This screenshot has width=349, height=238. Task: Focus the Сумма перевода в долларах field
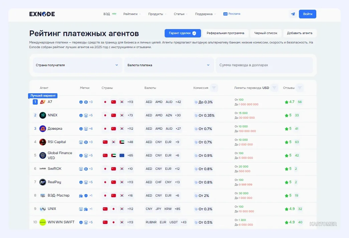(x=264, y=65)
